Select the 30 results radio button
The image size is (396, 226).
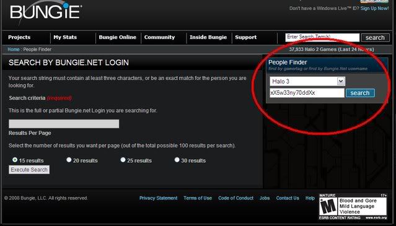(177, 160)
